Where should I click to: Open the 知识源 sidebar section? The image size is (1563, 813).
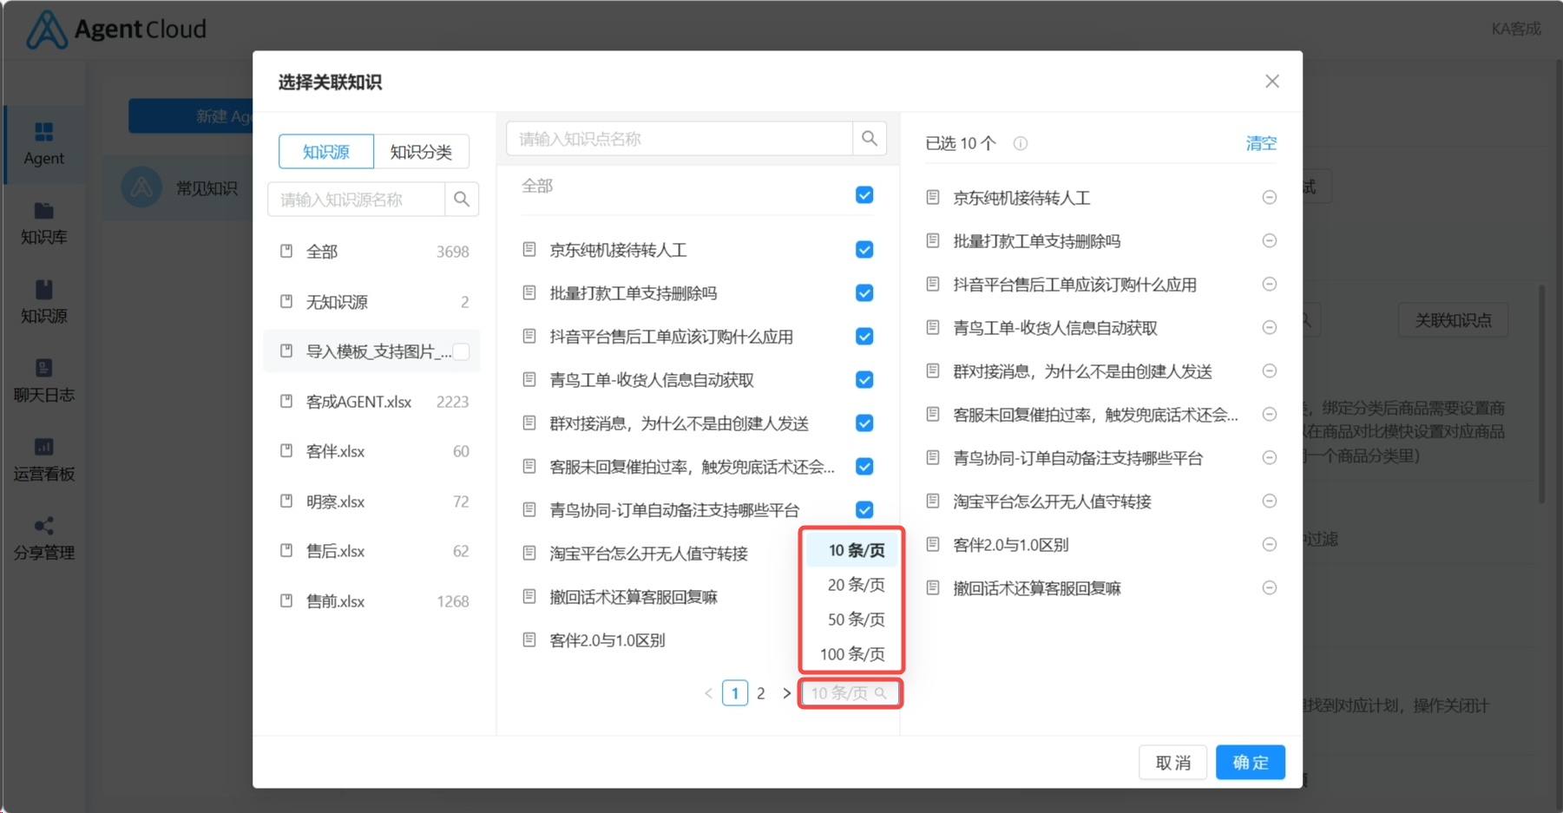pyautogui.click(x=43, y=302)
